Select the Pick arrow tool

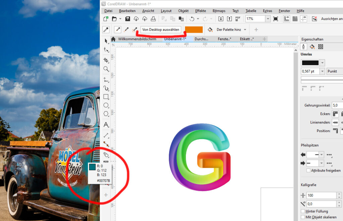(x=106, y=41)
